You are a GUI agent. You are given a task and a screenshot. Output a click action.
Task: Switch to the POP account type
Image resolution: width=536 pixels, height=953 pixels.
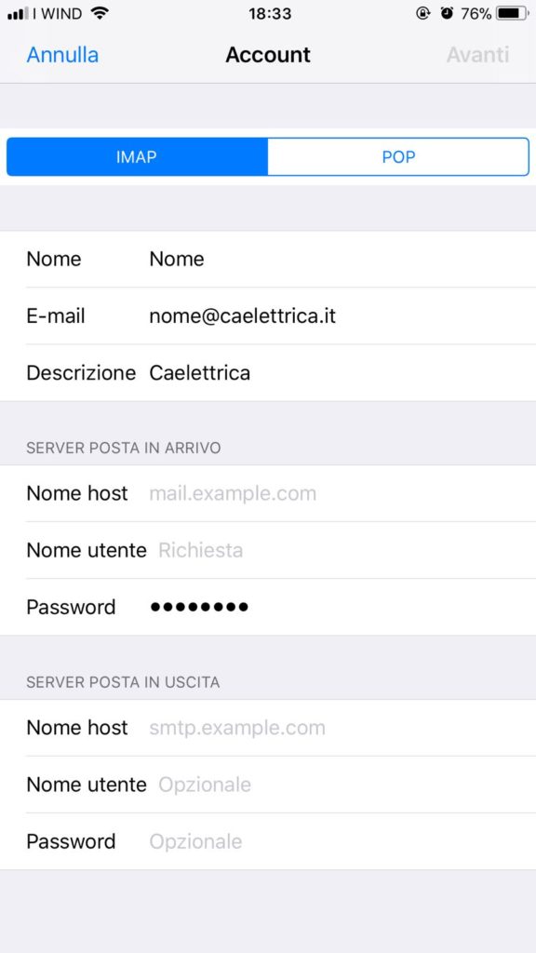398,156
